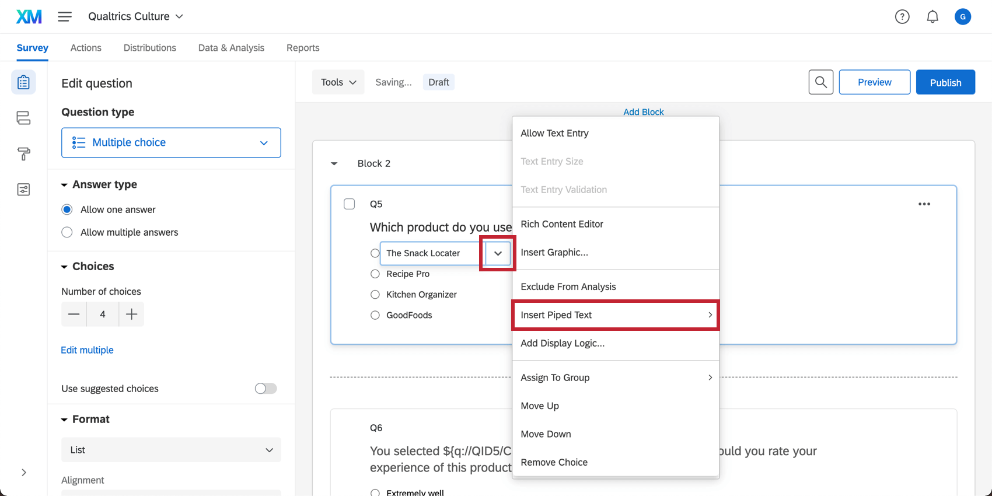The height and width of the screenshot is (496, 992).
Task: Open the Builder clipboard sidebar icon
Action: 23,82
